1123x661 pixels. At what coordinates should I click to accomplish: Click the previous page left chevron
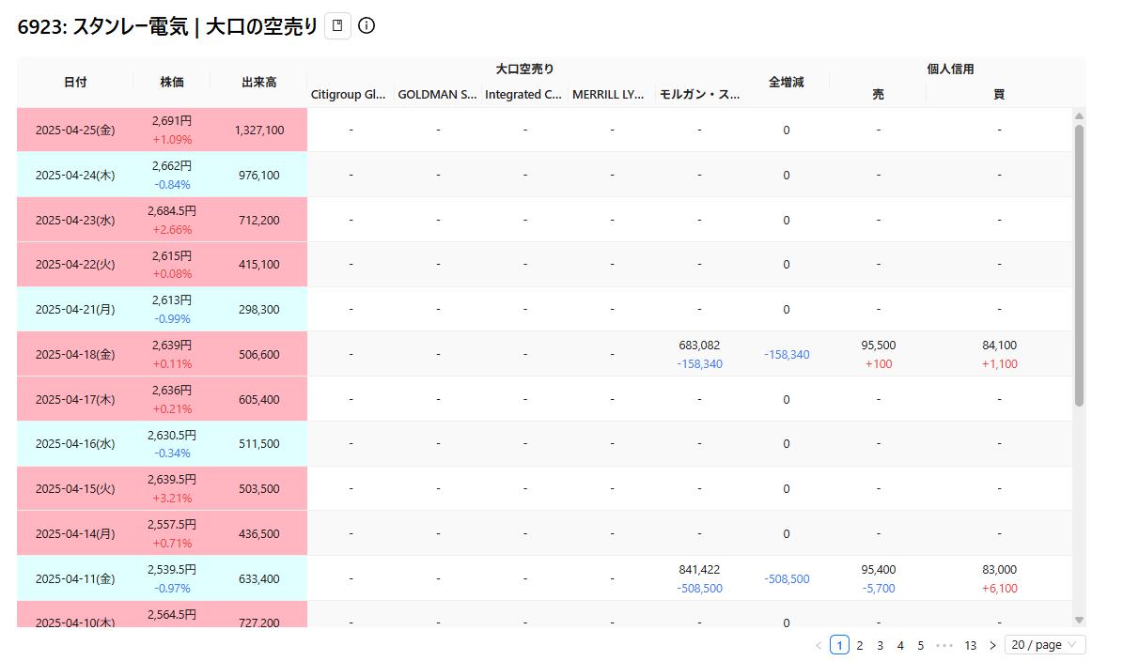click(819, 645)
